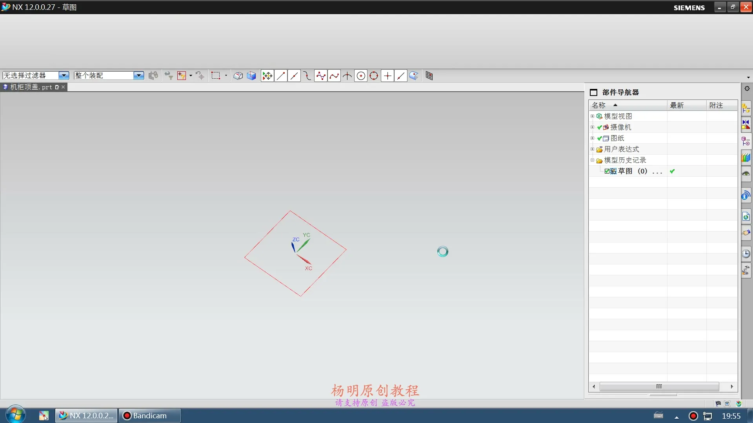This screenshot has height=423, width=753.
Task: Switch to the 机柜顶盖.prt tab
Action: pyautogui.click(x=31, y=87)
